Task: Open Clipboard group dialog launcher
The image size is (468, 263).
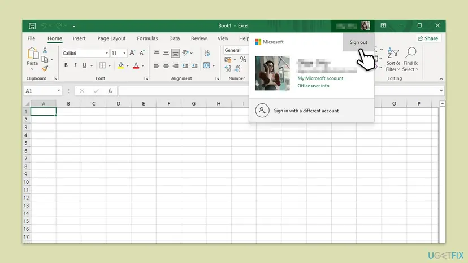Action: pyautogui.click(x=55, y=78)
